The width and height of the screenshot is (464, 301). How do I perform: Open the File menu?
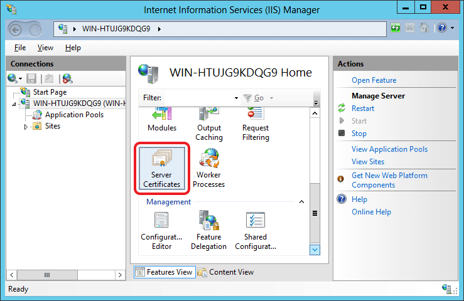[20, 48]
